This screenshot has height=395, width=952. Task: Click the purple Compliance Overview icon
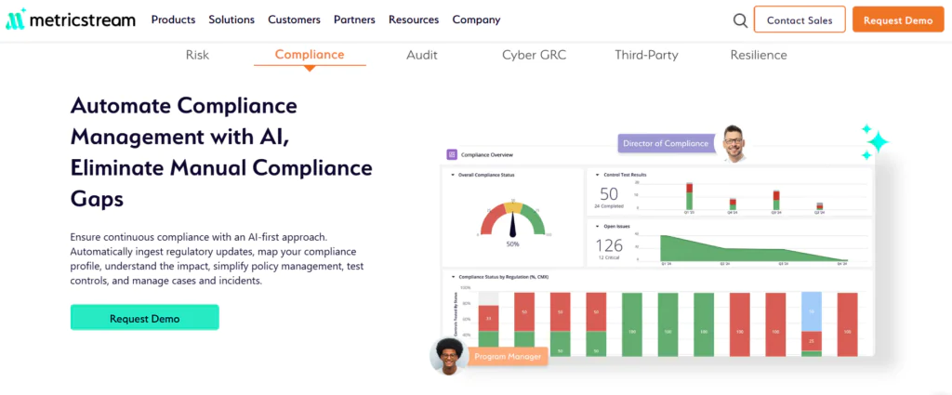click(452, 154)
